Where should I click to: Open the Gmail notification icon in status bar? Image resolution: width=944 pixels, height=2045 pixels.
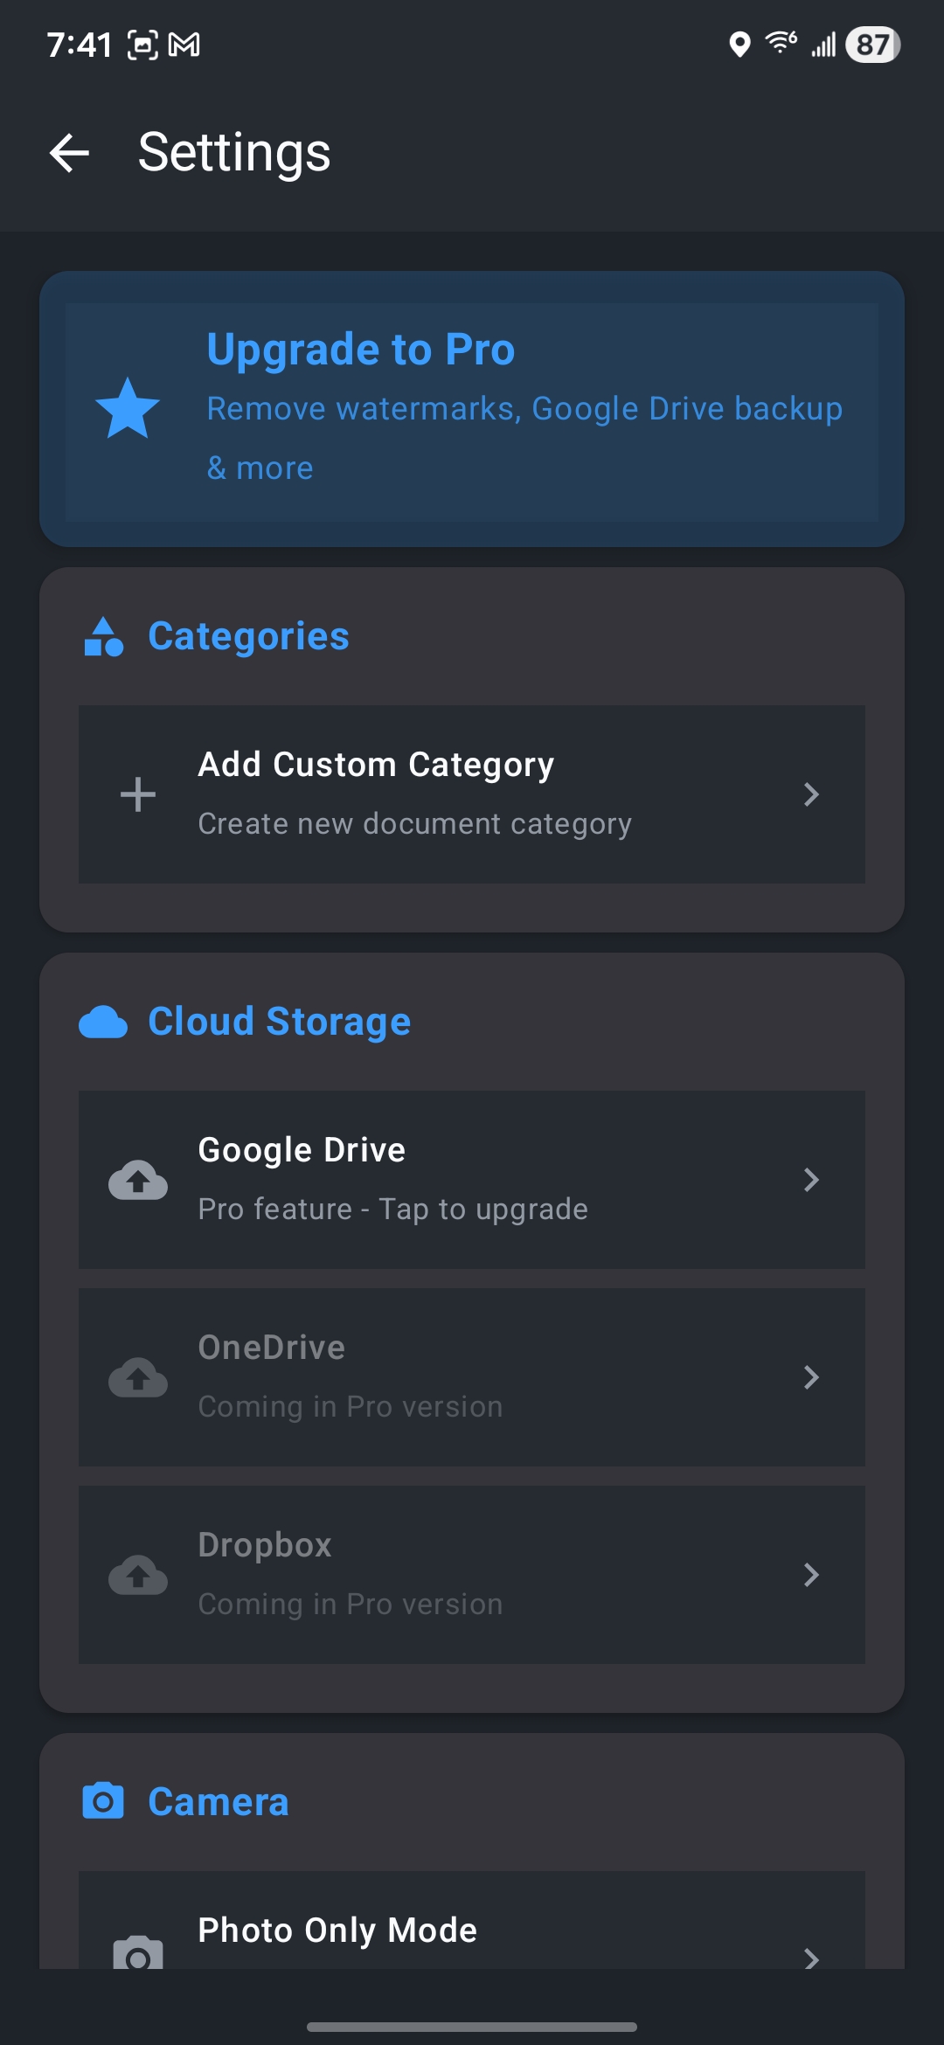coord(184,45)
